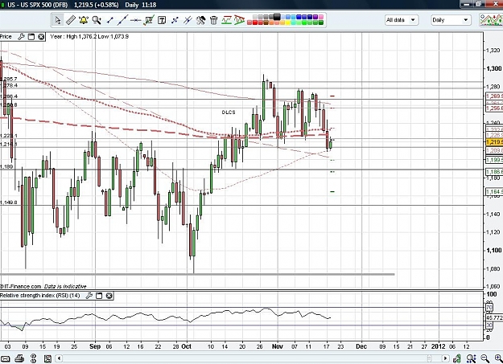
Task: Click the DLCS text annotation on chart
Action: coord(229,112)
